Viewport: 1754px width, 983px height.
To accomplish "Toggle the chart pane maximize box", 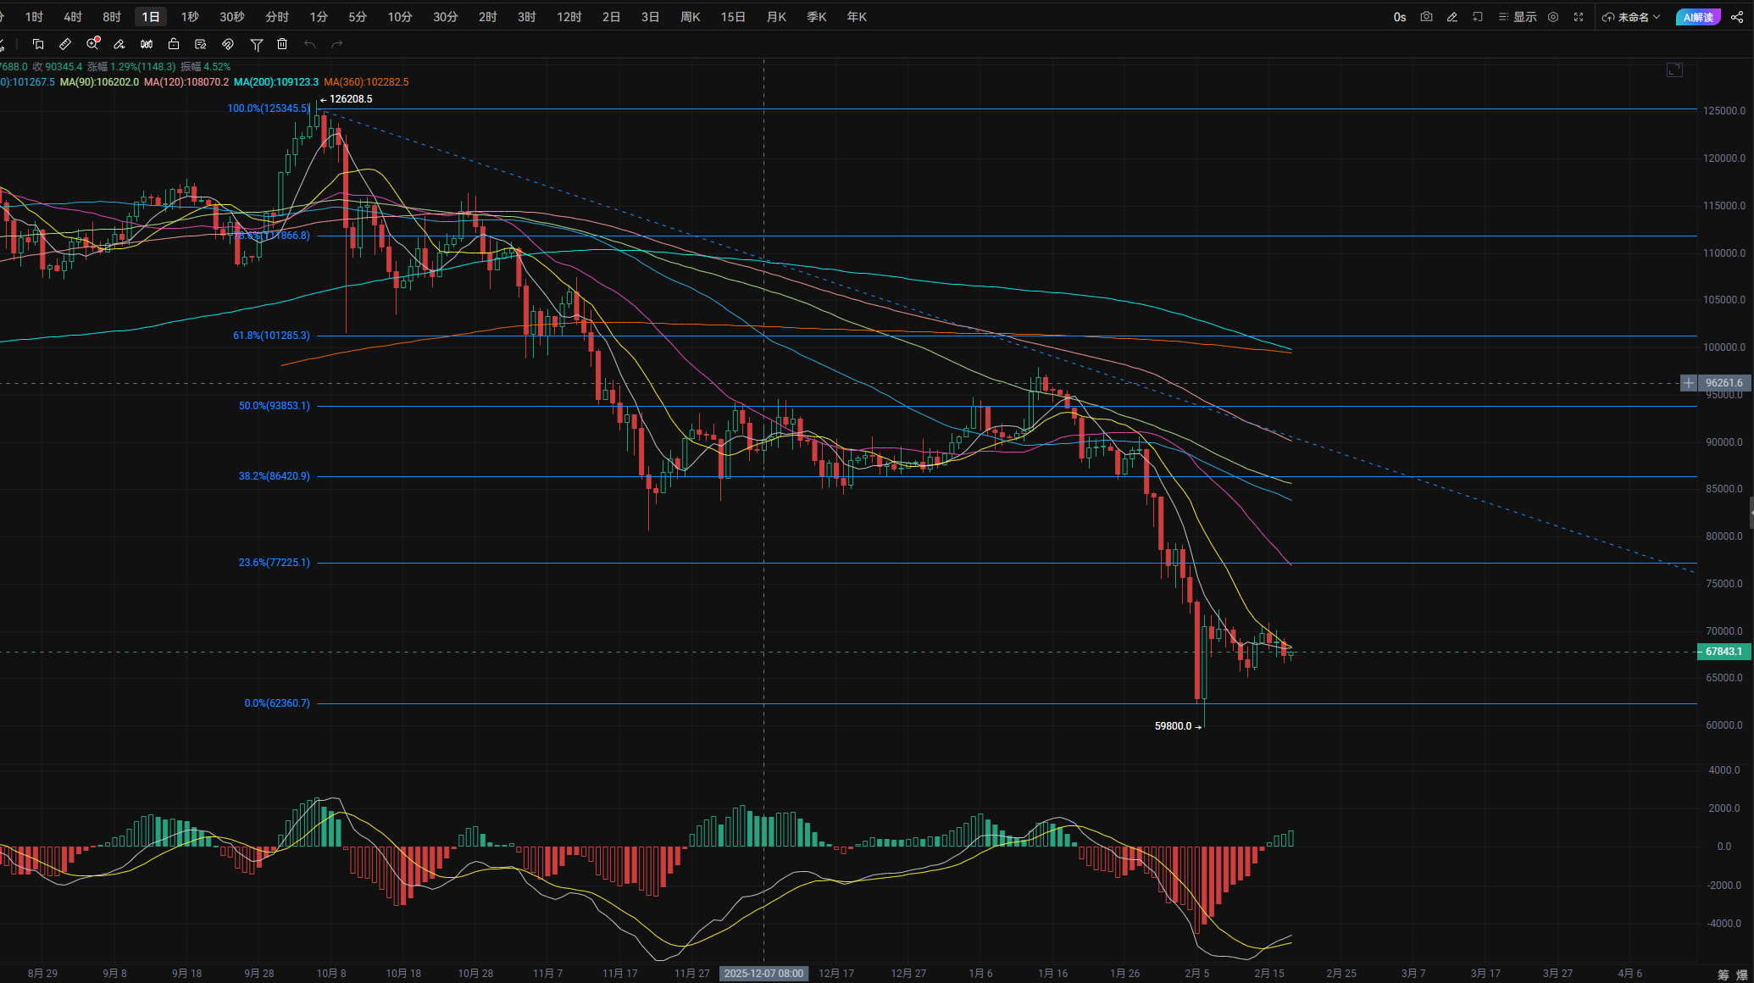I will point(1674,70).
